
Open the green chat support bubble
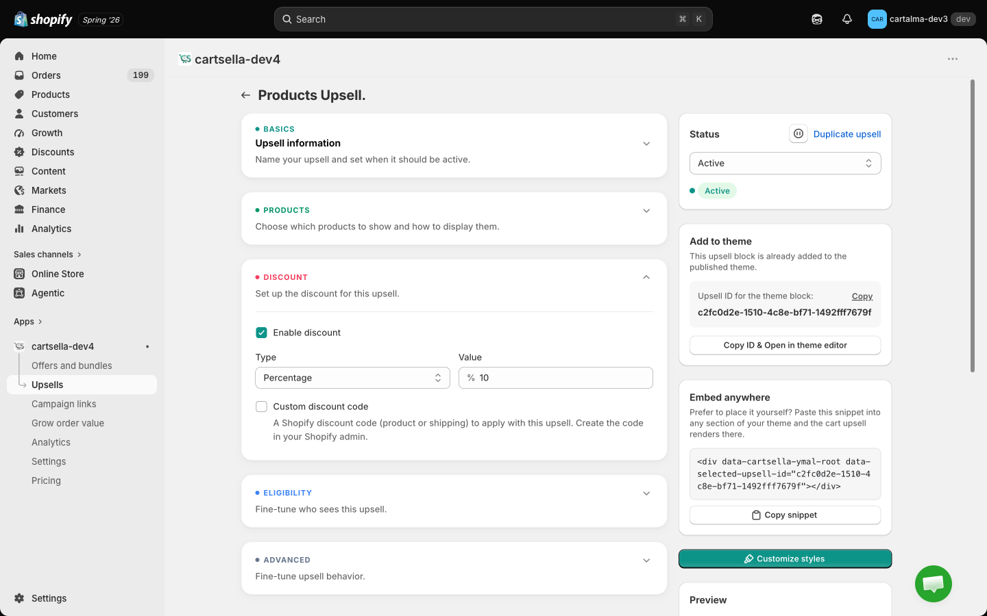point(934,584)
